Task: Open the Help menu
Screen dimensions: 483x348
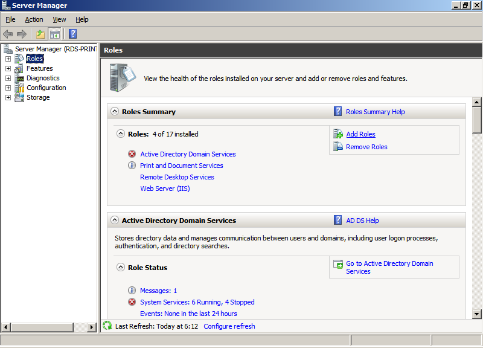Action: (x=82, y=19)
